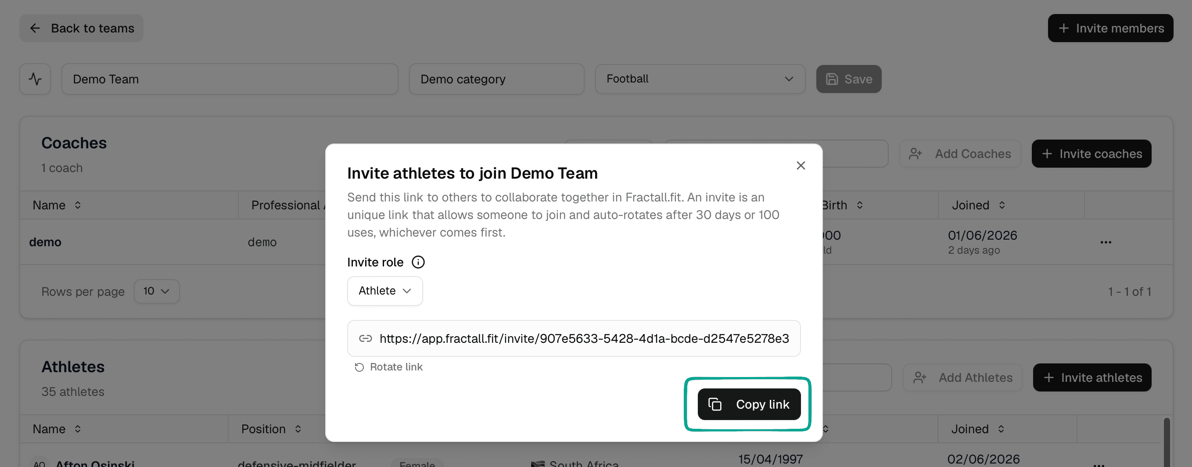The image size is (1192, 467).
Task: Click the '35 athletes' count text
Action: tap(73, 392)
